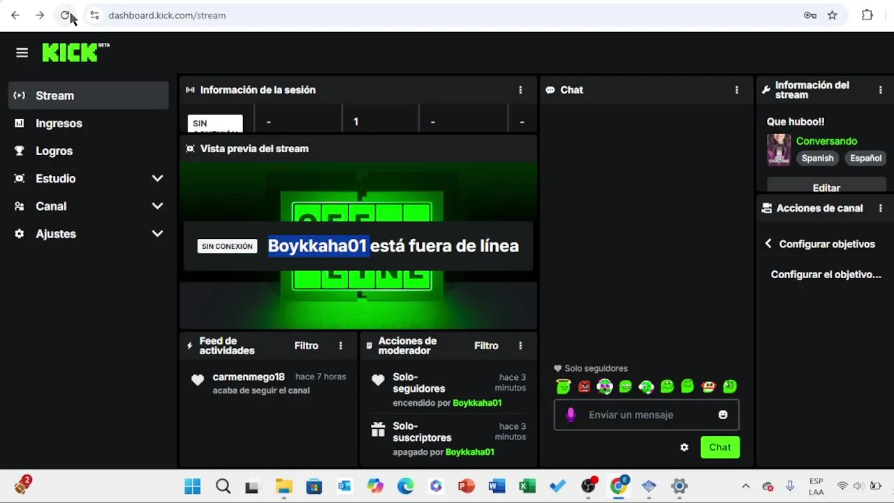Click Filtro in Acciones de moderador
The image size is (894, 503).
pyautogui.click(x=486, y=346)
